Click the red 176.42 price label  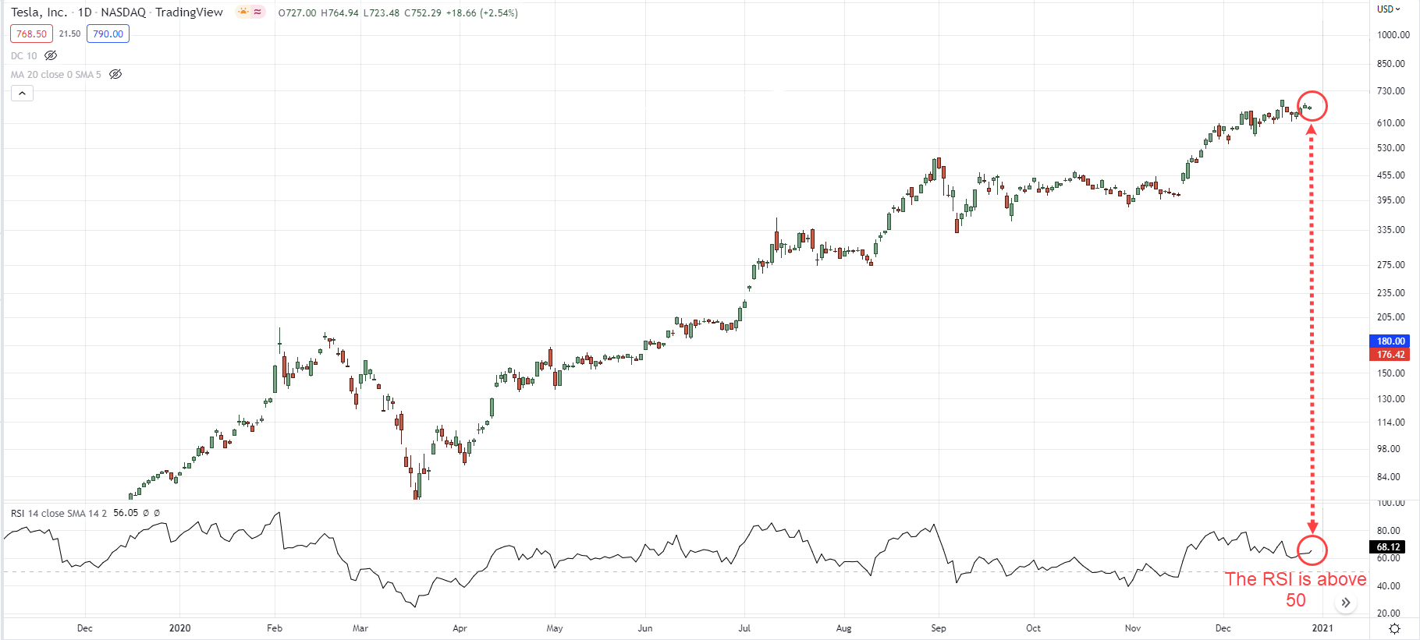(x=1390, y=355)
